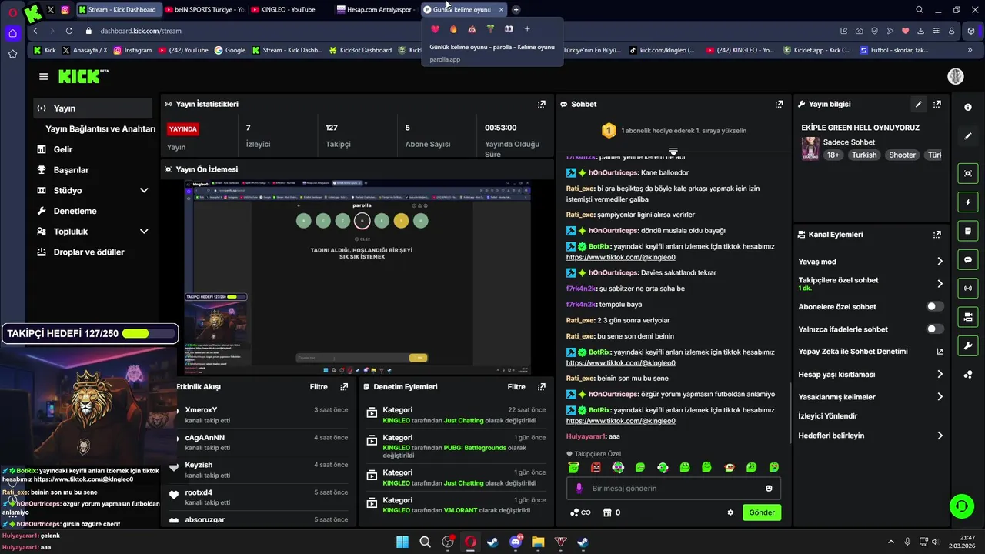Open Filtre in Denetim Eylemleri
This screenshot has width=985, height=554.
pyautogui.click(x=516, y=387)
